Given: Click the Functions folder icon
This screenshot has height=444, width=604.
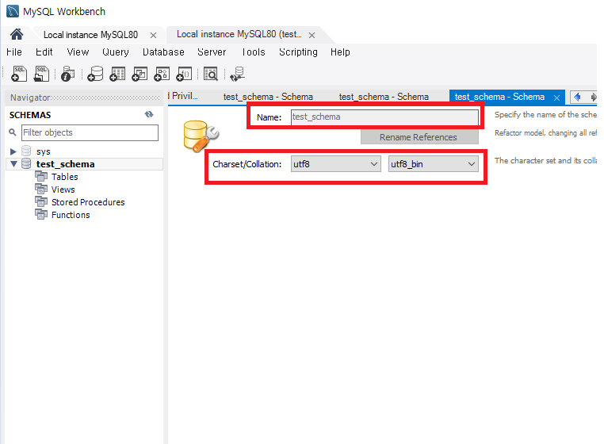Looking at the screenshot, I should (x=41, y=214).
